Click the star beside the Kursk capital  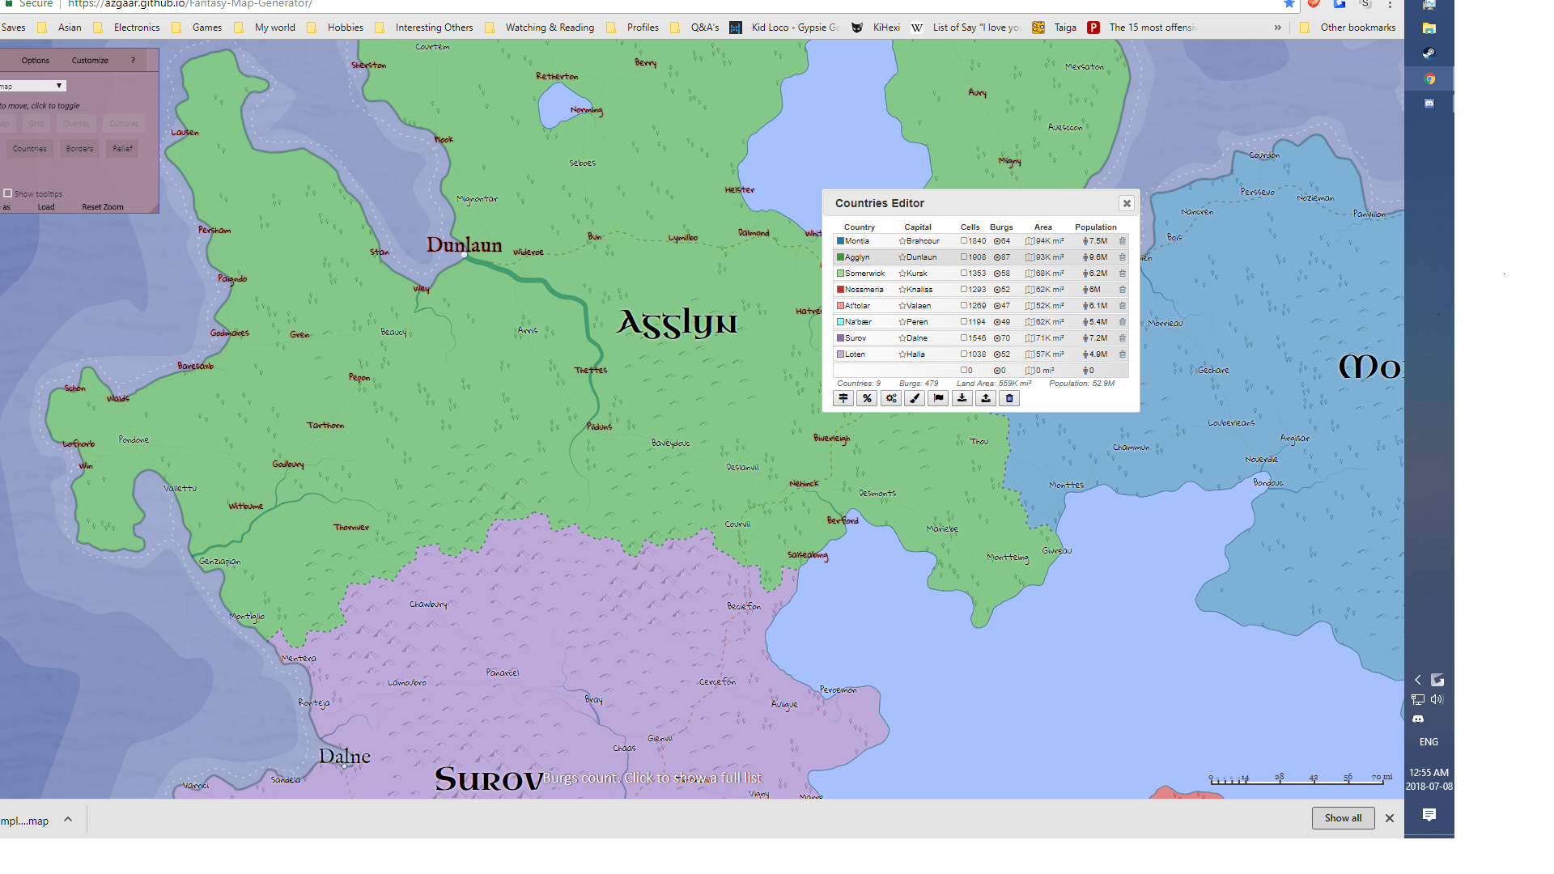point(901,273)
